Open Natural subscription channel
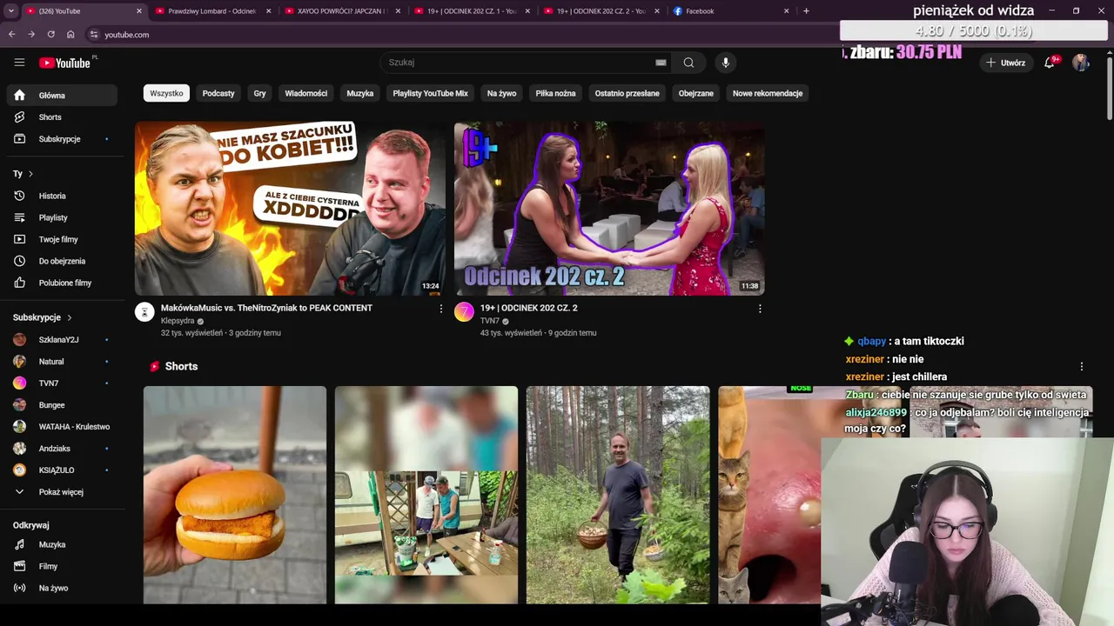The height and width of the screenshot is (626, 1114). pos(62,362)
